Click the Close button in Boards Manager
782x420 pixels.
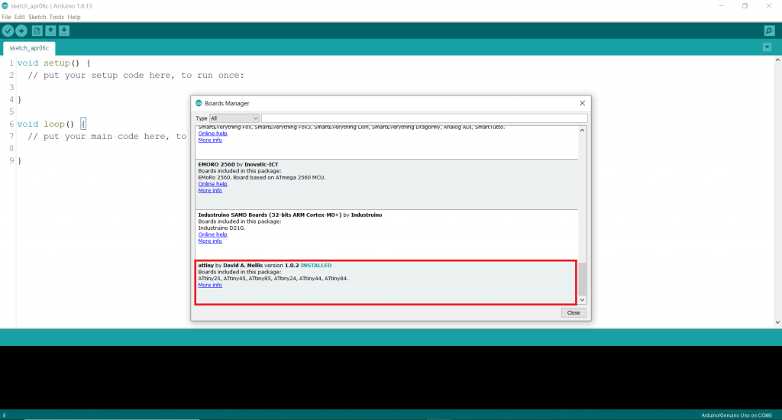(x=574, y=313)
